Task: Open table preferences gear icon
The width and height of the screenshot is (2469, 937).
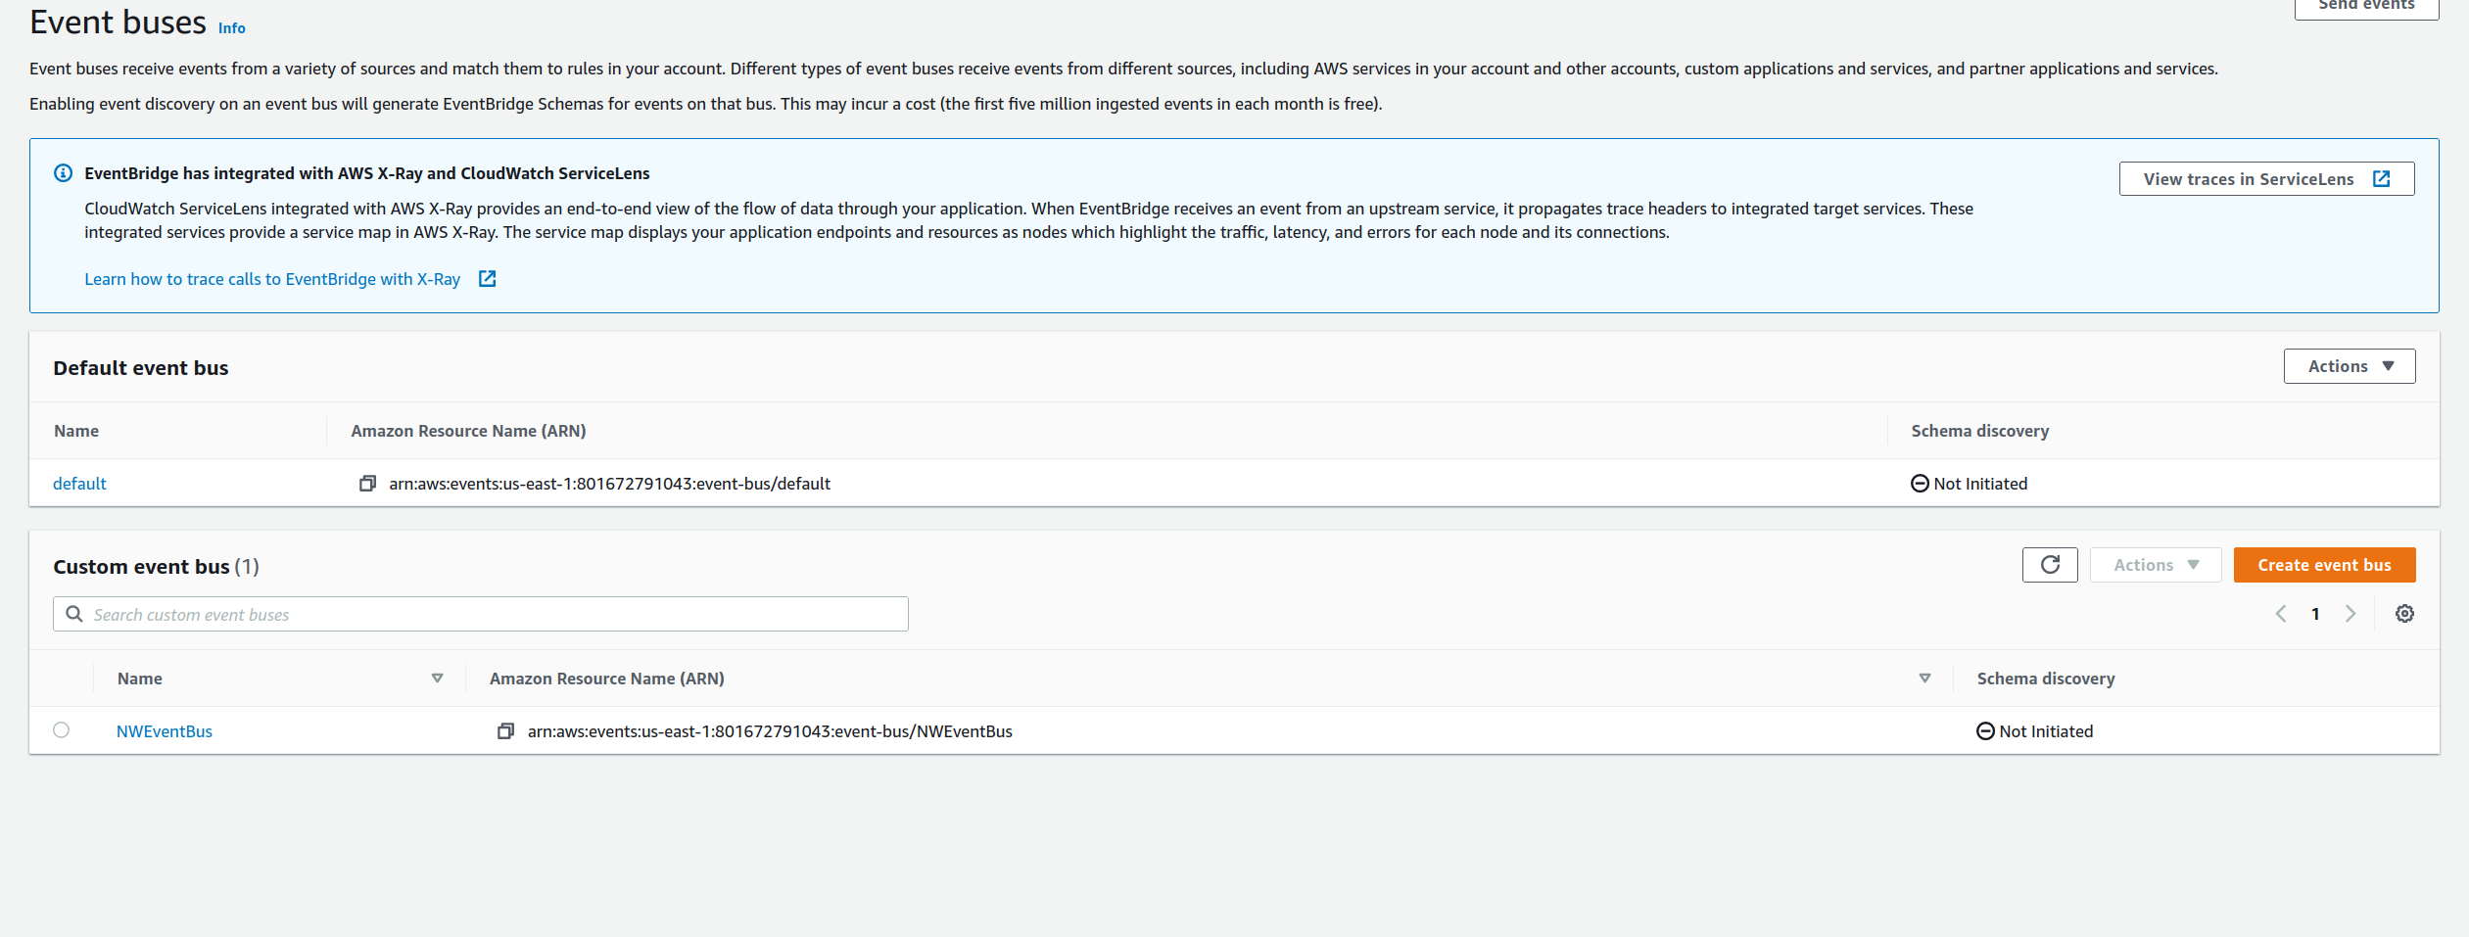Action: (2404, 614)
